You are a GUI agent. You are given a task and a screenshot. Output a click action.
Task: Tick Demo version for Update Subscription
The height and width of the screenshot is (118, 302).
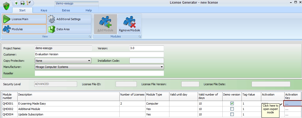tap(232, 114)
